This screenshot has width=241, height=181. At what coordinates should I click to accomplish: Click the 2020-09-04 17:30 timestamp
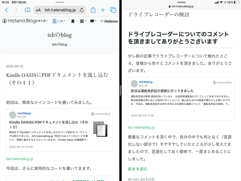tap(142, 116)
